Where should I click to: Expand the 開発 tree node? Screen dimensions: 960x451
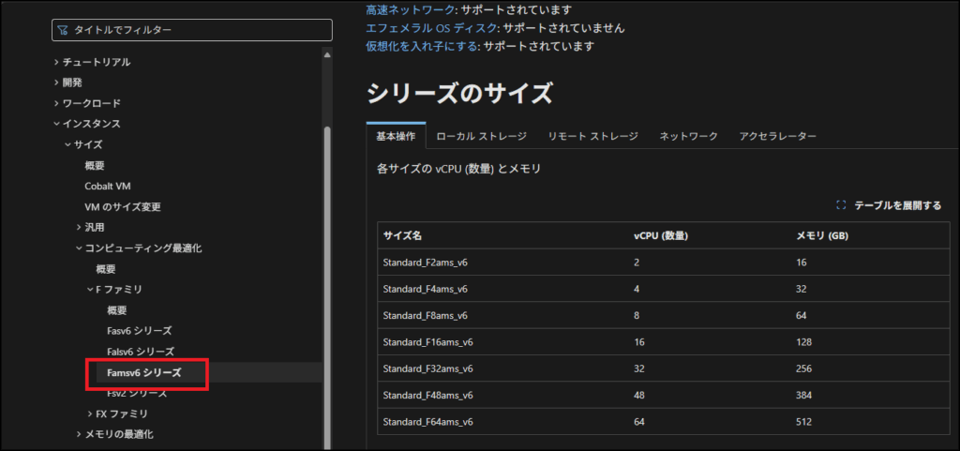(56, 83)
